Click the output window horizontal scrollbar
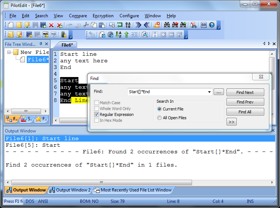 click(139, 182)
